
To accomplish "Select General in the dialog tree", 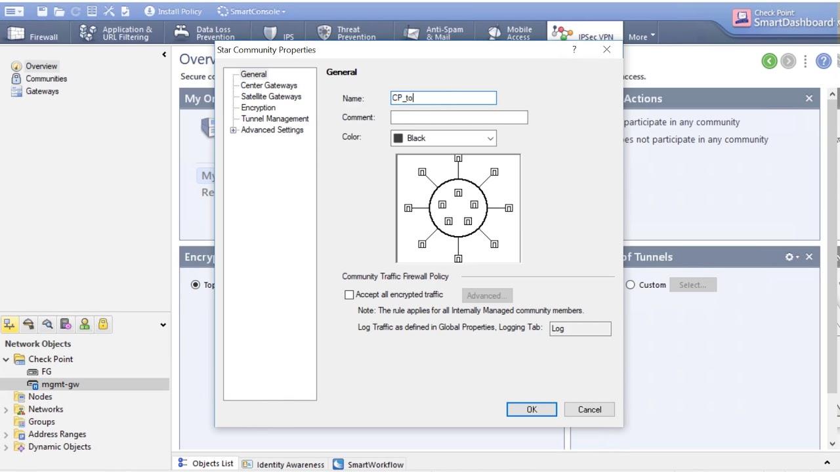I will 253,74.
